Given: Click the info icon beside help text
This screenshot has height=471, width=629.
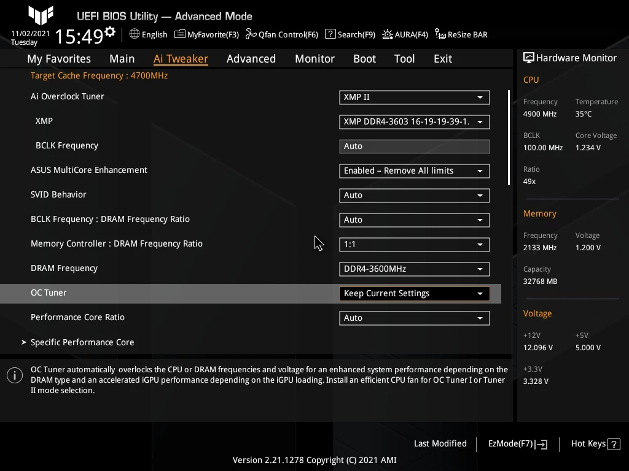Looking at the screenshot, I should click(15, 375).
